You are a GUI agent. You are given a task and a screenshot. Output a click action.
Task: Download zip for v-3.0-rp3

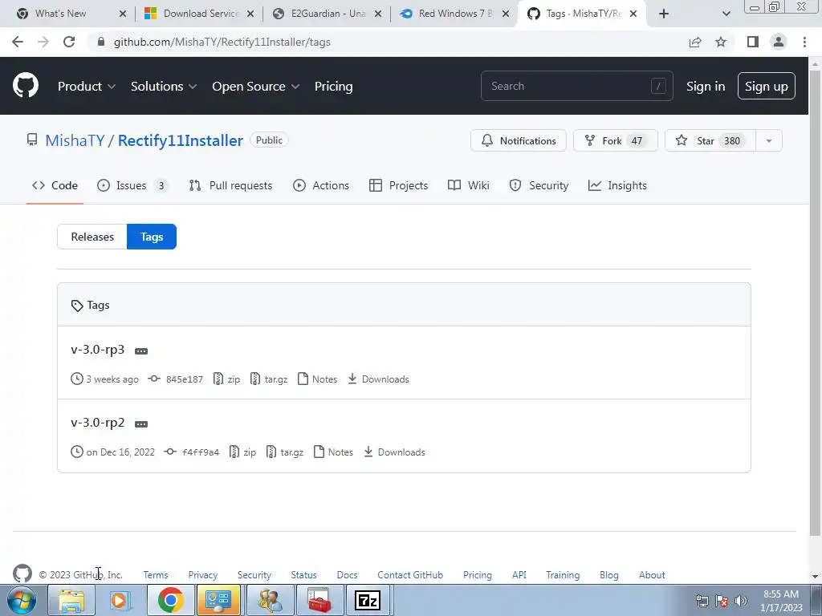pos(226,379)
